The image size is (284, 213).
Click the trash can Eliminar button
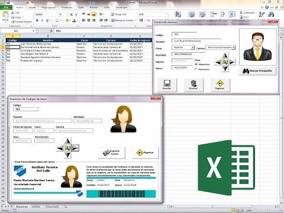click(193, 85)
